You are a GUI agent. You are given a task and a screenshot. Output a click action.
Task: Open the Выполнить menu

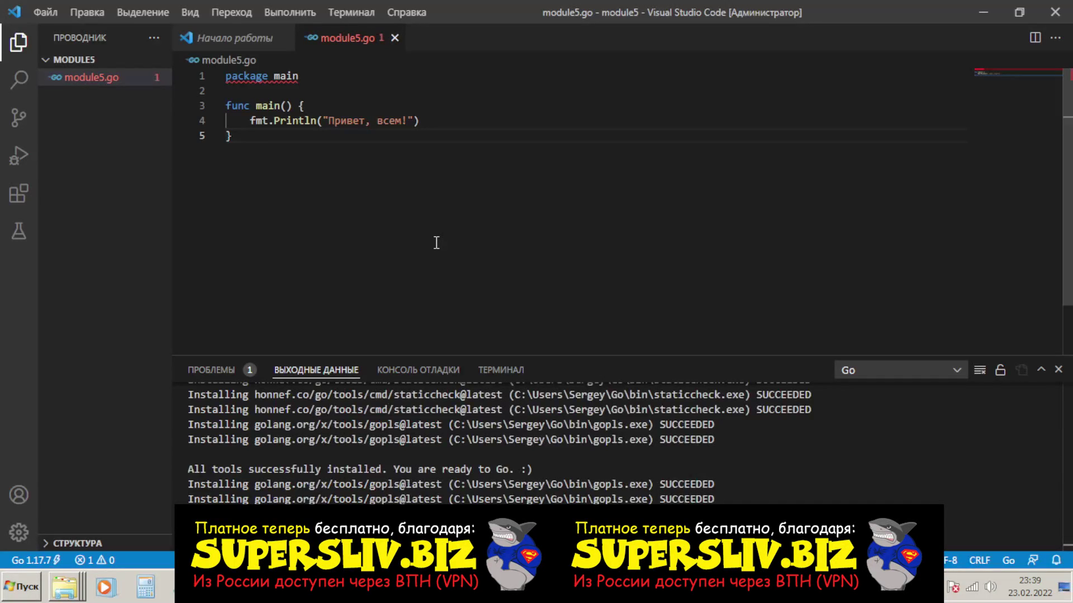point(289,12)
